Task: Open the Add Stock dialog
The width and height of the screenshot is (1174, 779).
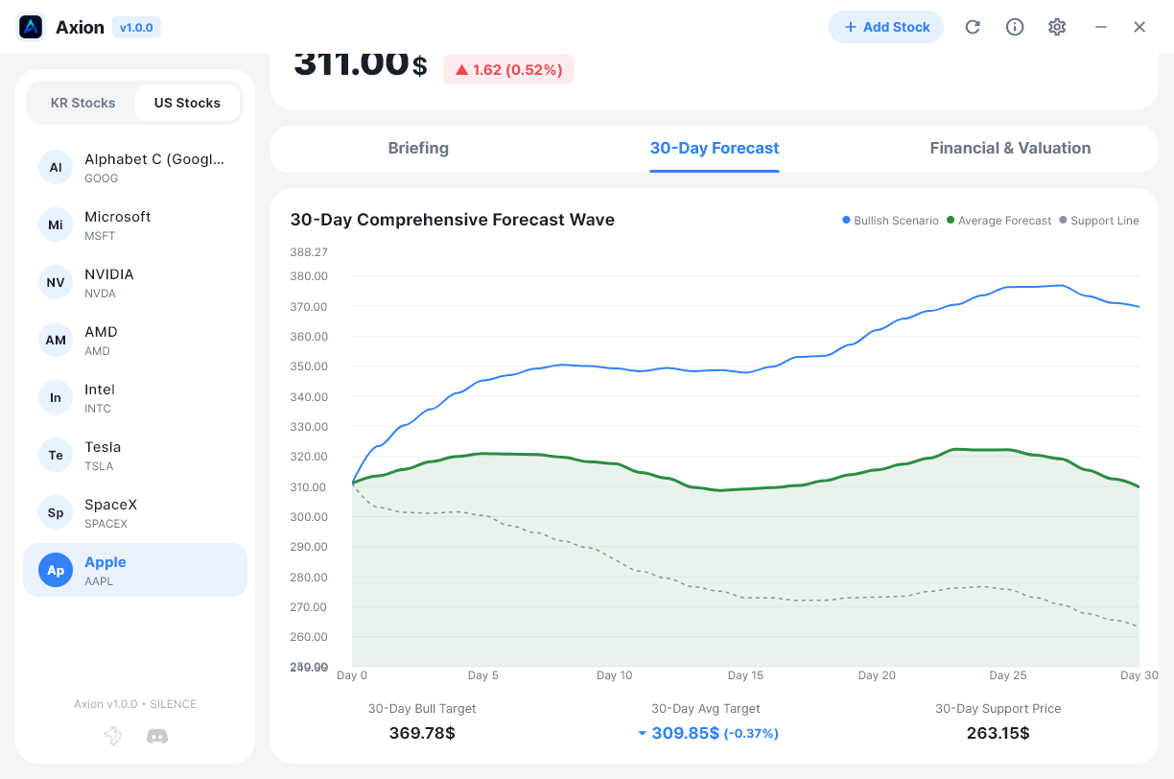Action: (886, 27)
